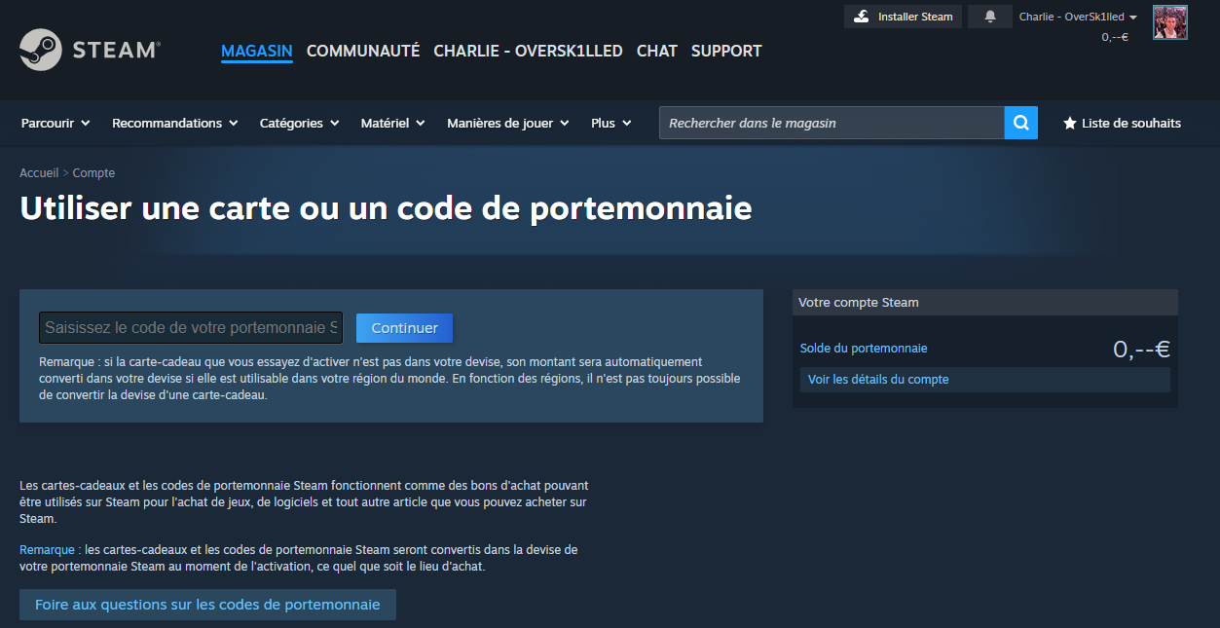Expand the Parcourir dropdown
The height and width of the screenshot is (628, 1220).
coord(55,123)
